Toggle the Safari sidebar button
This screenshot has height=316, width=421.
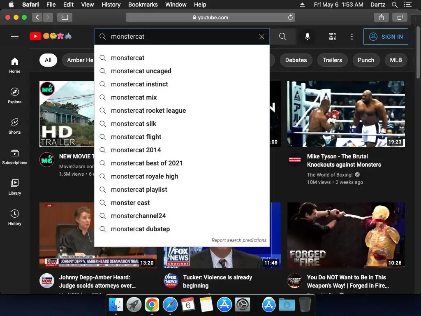click(x=65, y=17)
